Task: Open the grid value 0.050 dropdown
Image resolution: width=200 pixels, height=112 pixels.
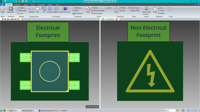Action: [x=176, y=111]
